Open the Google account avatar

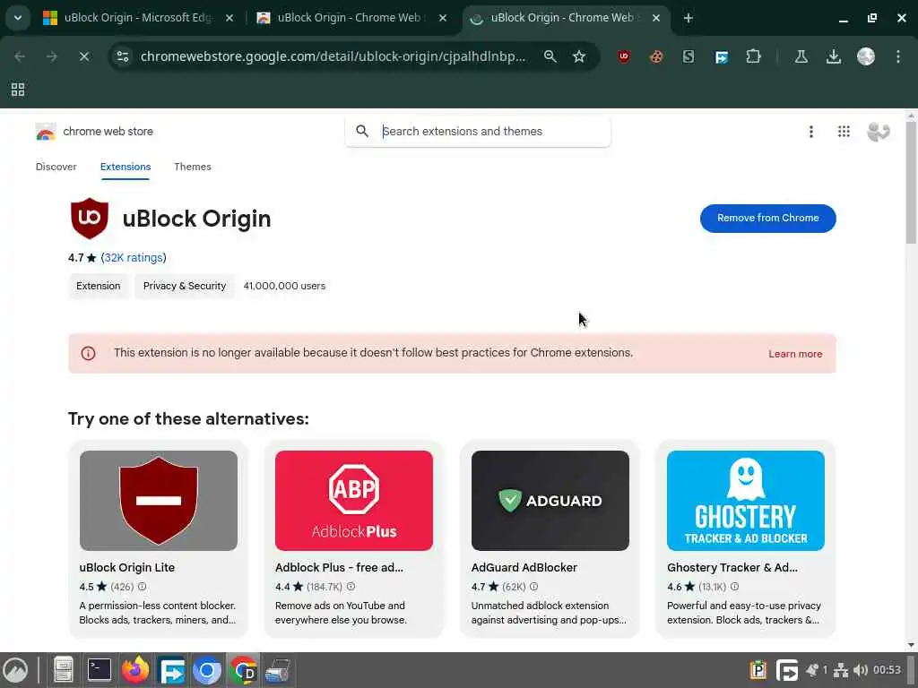pyautogui.click(x=879, y=132)
